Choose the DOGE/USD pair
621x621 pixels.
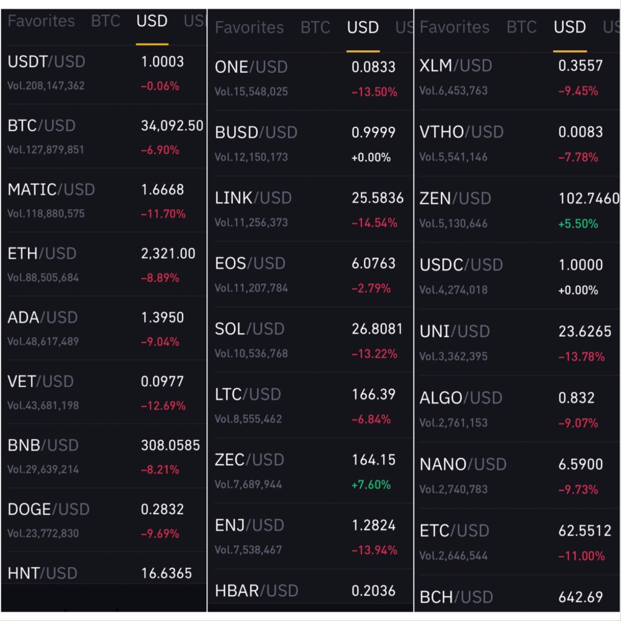point(49,509)
